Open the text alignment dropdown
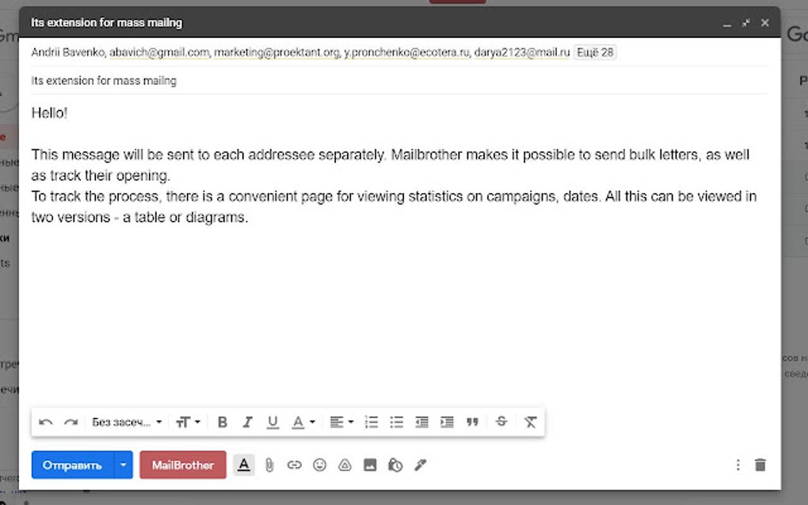The image size is (808, 505). (x=341, y=422)
